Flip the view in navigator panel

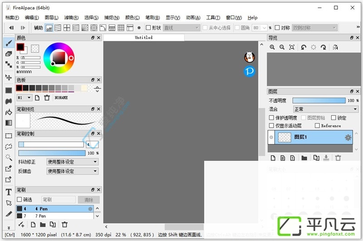pyautogui.click(x=335, y=48)
